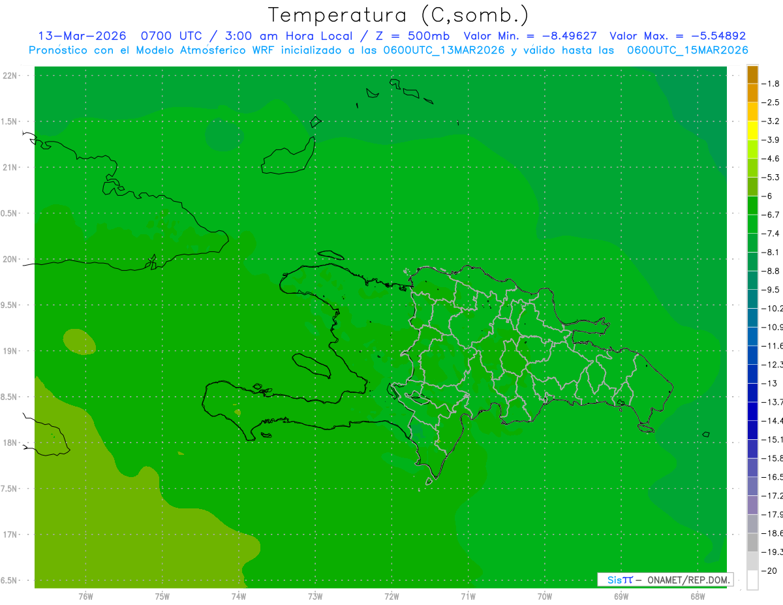Click '0600UTC_13MAR2026' initialization time text
The width and height of the screenshot is (783, 605).
pos(444,50)
